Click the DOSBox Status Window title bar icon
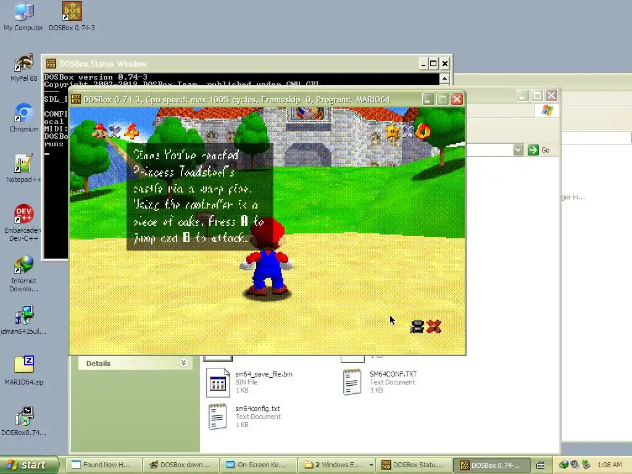 click(51, 64)
